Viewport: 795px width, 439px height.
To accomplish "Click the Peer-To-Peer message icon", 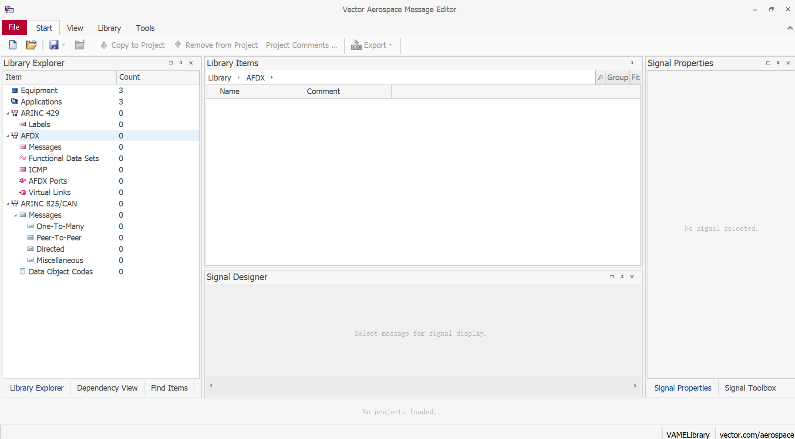I will 30,237.
